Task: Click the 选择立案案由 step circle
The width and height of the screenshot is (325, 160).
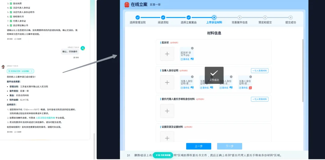Action: point(189,18)
